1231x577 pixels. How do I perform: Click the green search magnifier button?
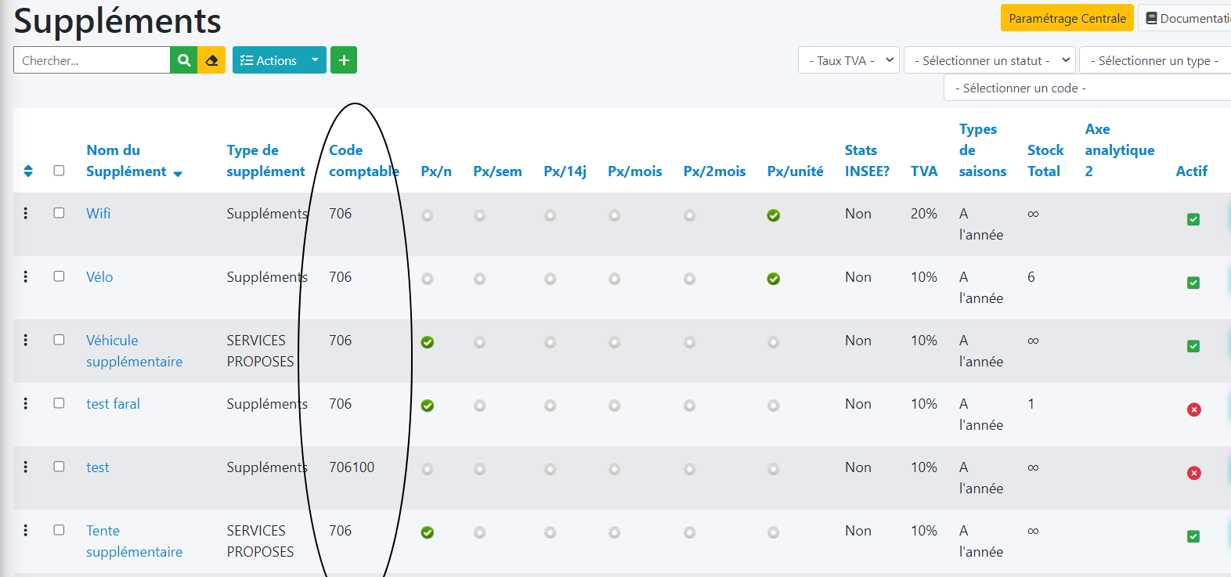(x=183, y=60)
